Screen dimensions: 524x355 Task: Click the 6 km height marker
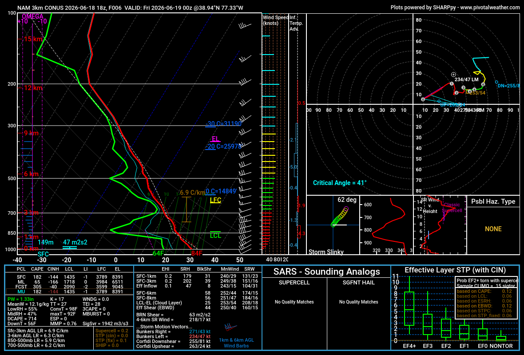[x=31, y=174]
